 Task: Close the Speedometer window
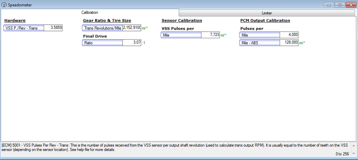click(x=350, y=5)
